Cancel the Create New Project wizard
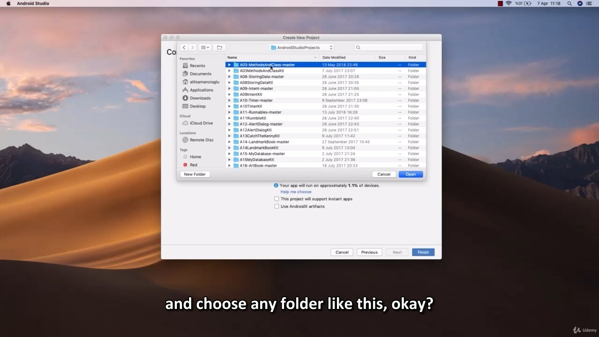The height and width of the screenshot is (337, 599). coord(342,252)
